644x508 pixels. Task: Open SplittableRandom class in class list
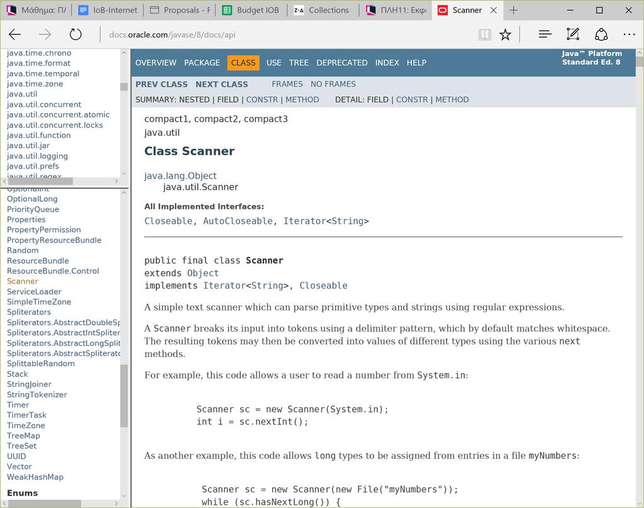point(41,364)
